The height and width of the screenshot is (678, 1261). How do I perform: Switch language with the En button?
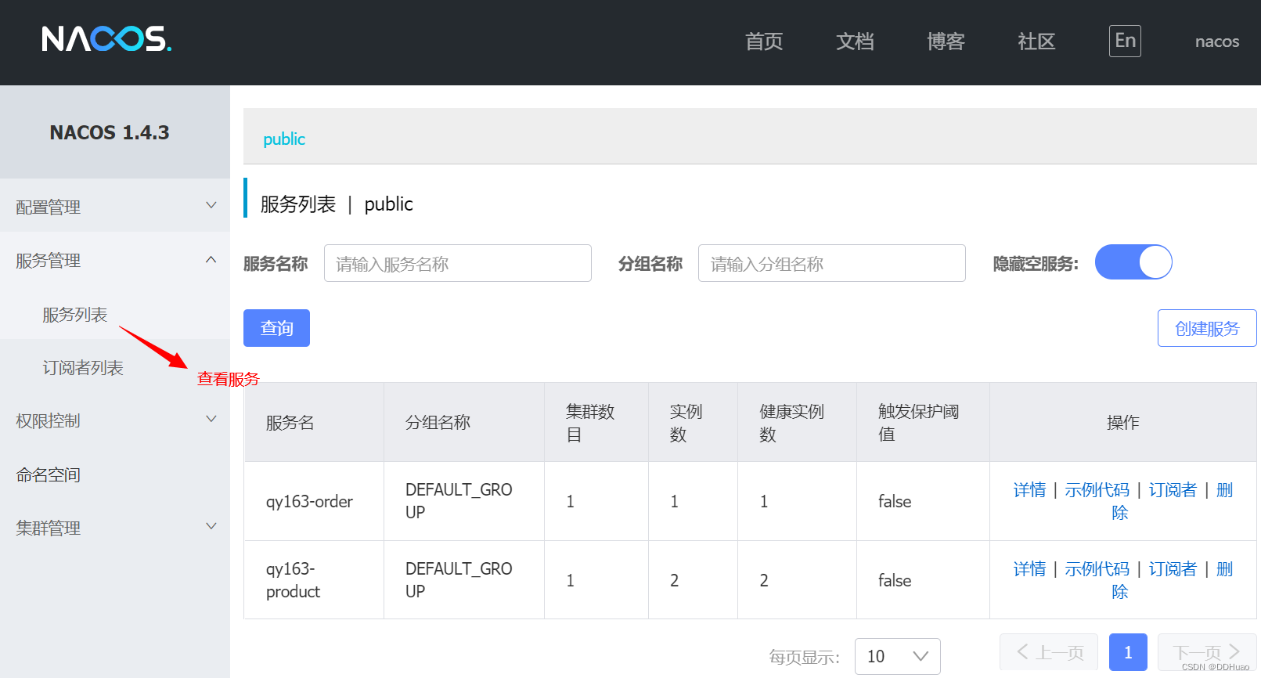coord(1125,41)
